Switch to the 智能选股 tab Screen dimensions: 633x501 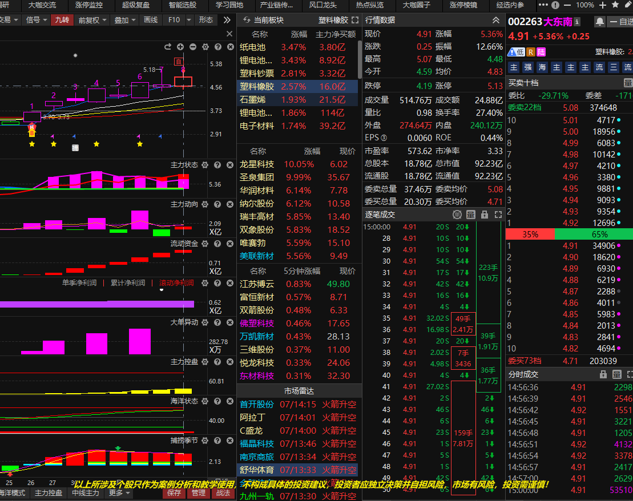click(182, 5)
